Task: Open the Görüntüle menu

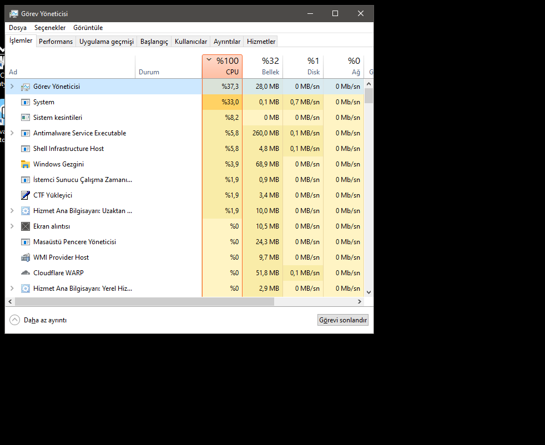Action: pyautogui.click(x=88, y=28)
